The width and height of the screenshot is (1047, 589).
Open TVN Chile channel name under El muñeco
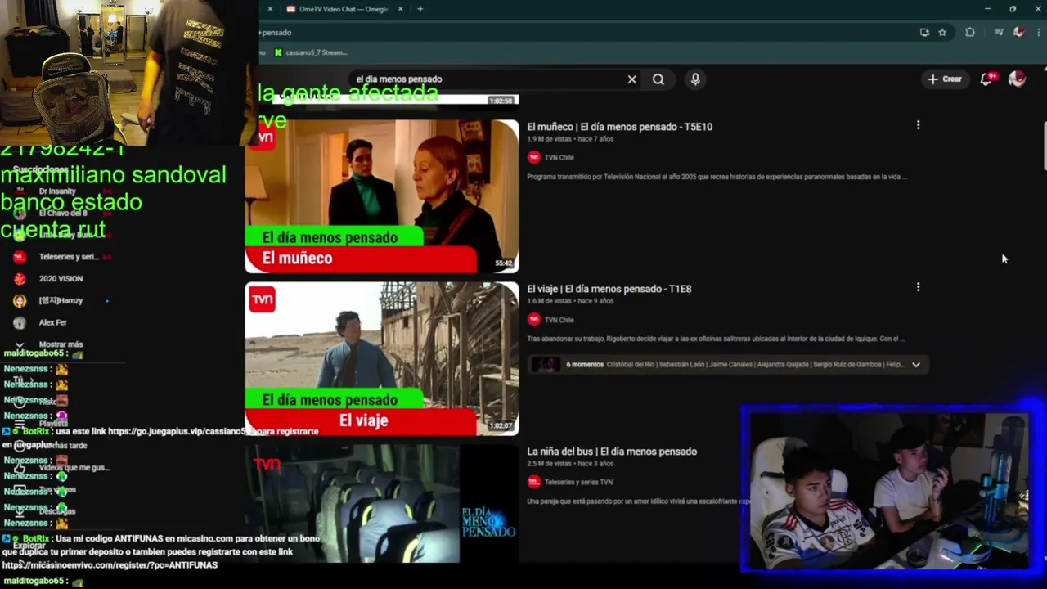point(559,158)
